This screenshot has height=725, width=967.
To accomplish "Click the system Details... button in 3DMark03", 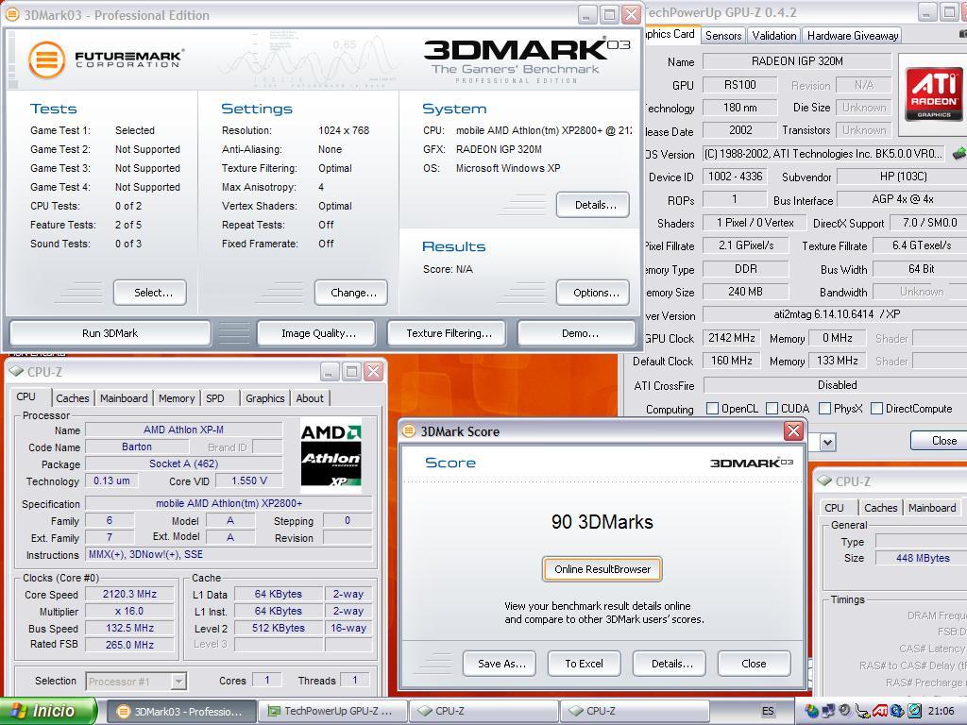I will point(593,205).
